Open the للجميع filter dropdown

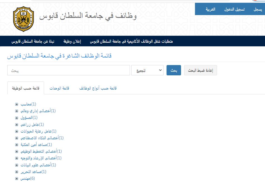click(x=147, y=70)
